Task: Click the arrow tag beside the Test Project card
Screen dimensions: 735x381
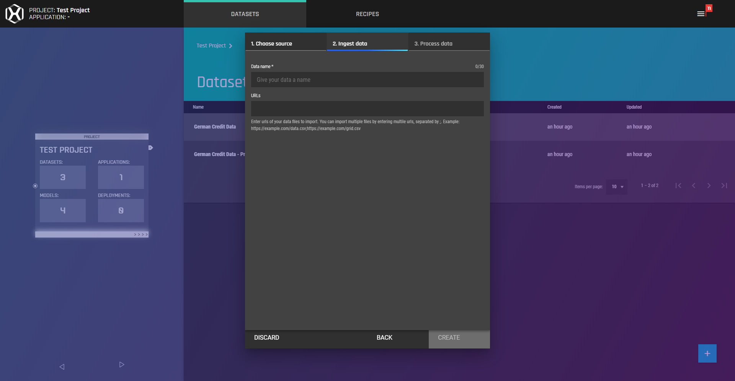Action: [151, 148]
